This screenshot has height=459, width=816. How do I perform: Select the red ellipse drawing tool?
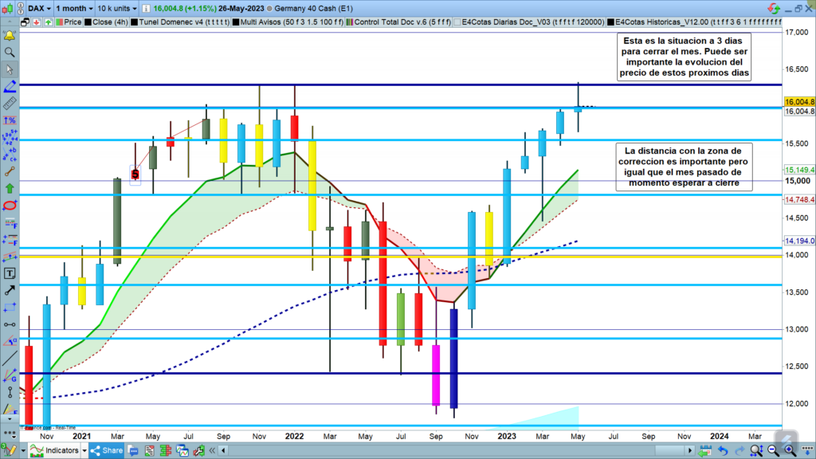[10, 206]
